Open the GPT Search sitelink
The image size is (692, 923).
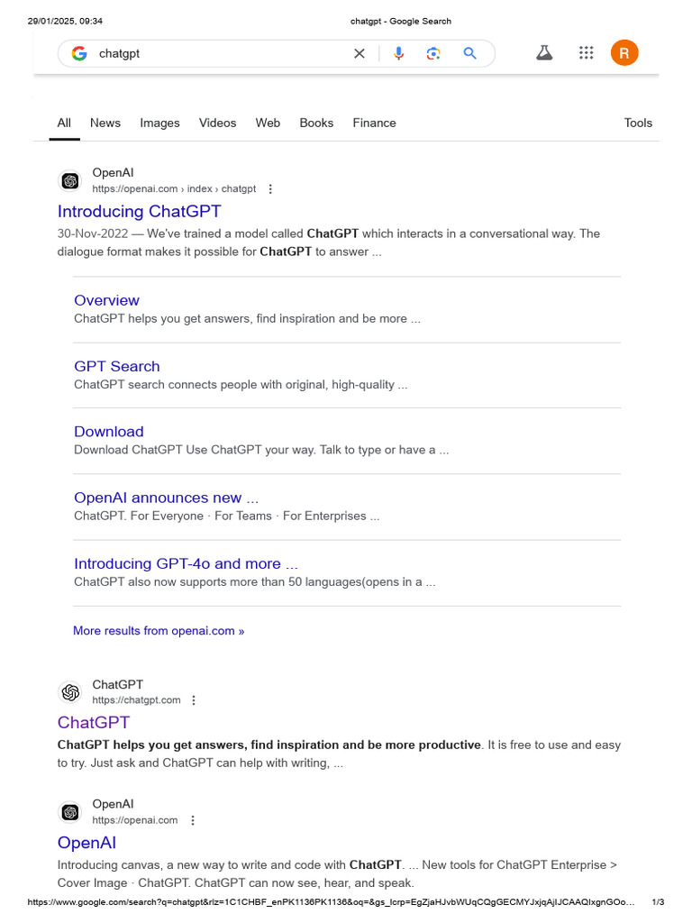117,366
